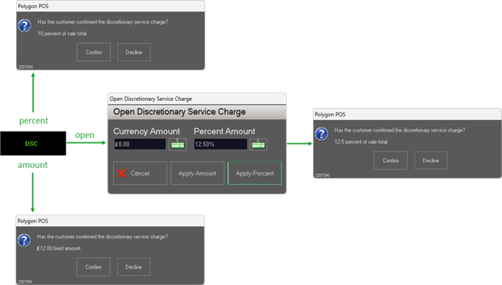502x285 pixels.
Task: Click Polygon POS title of 10 percent dialog
Action: (x=34, y=6)
